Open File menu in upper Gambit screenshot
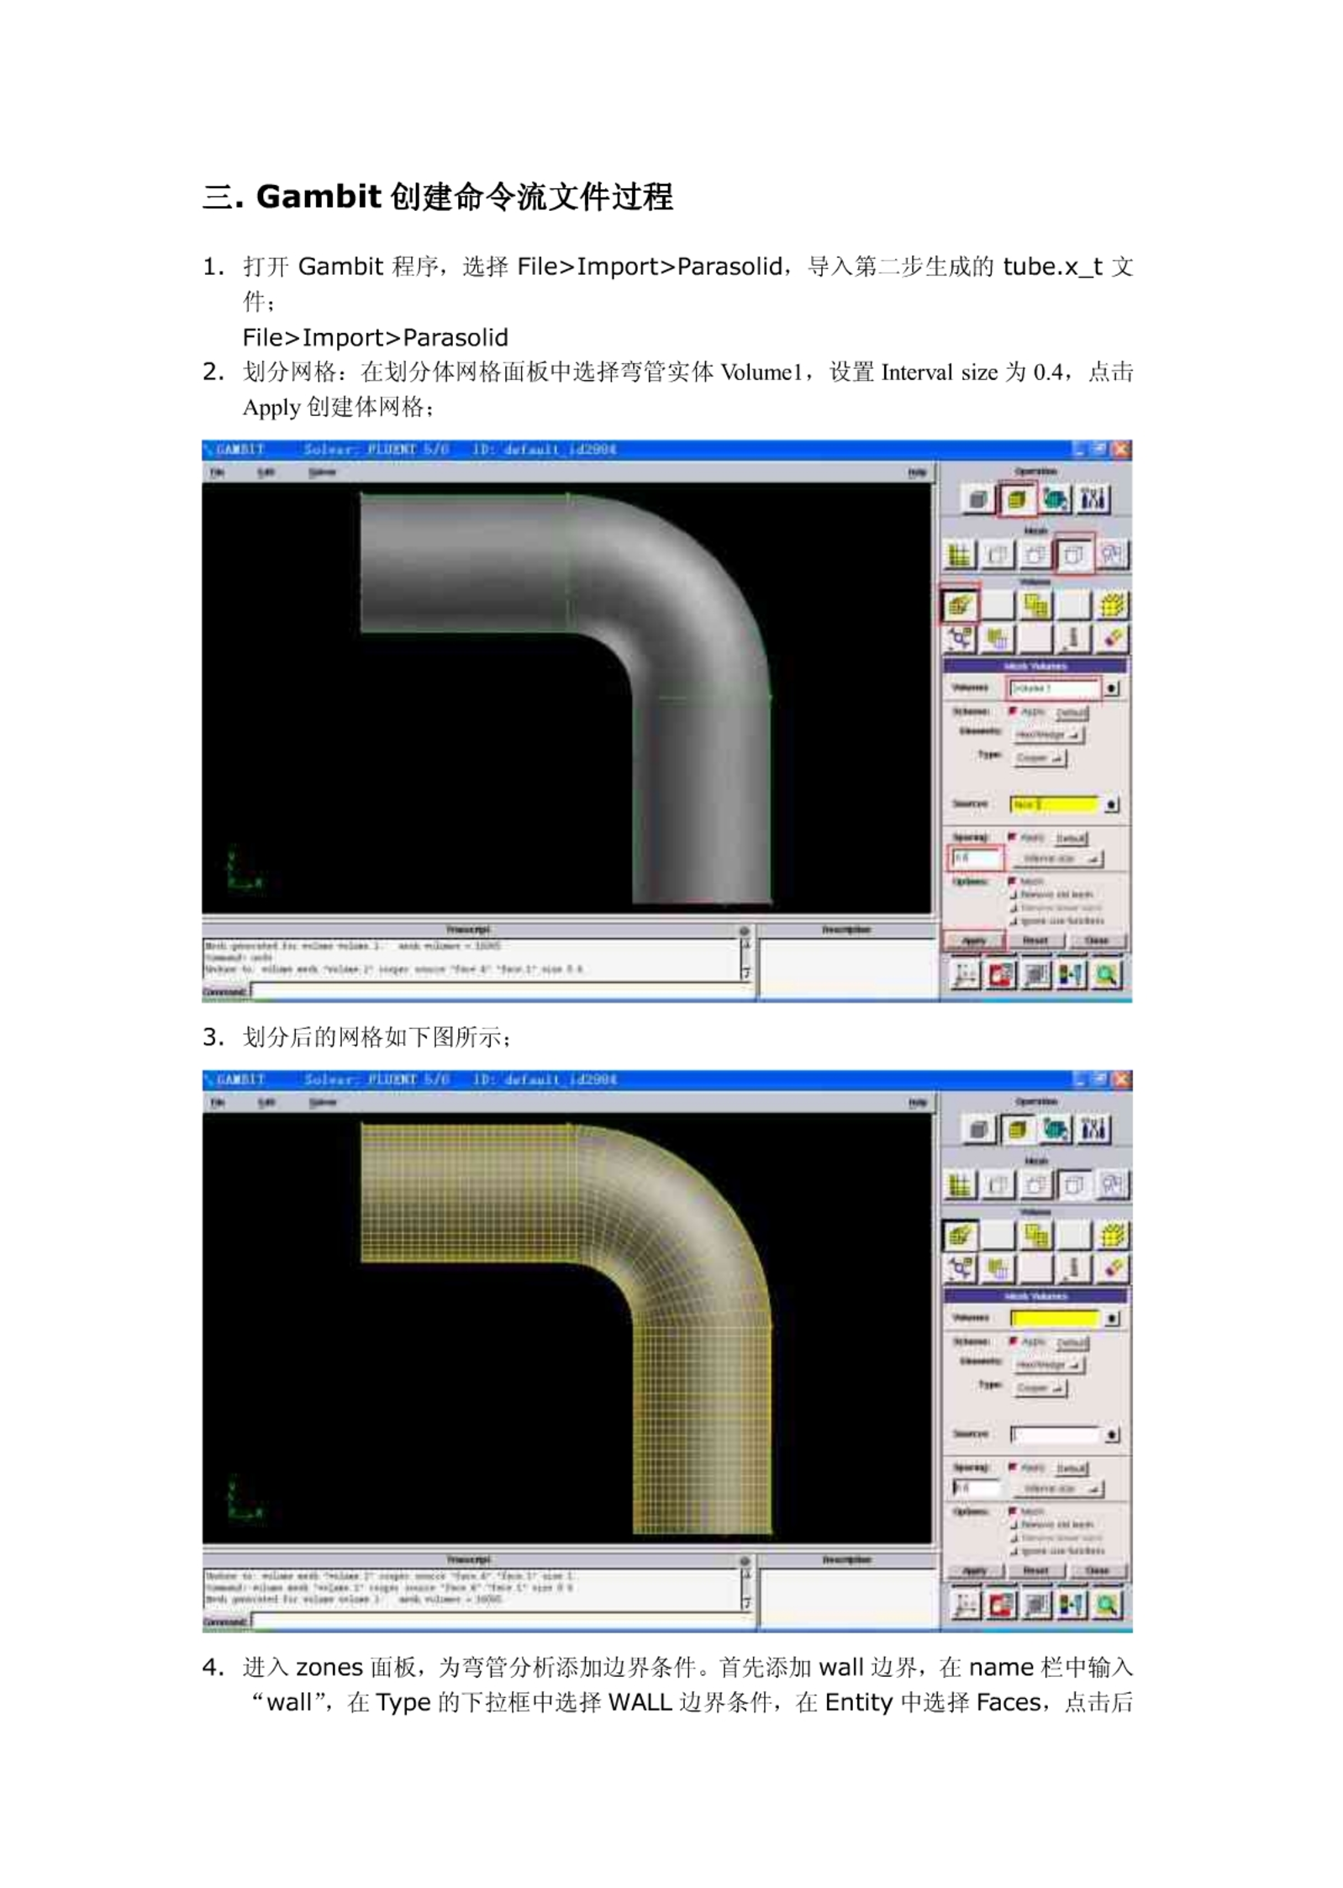1343x1888 pixels. 217,472
